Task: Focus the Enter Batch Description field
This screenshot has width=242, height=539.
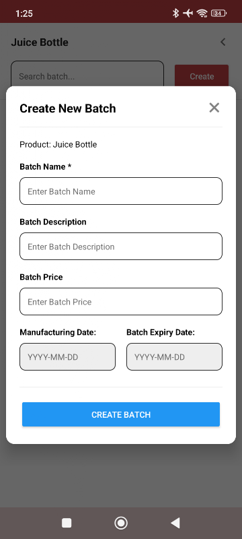Action: (x=121, y=246)
